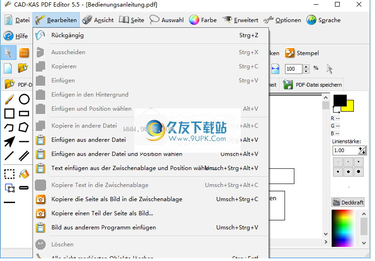Select the double diagonal line tool
This screenshot has width=375, height=261.
tap(24, 156)
